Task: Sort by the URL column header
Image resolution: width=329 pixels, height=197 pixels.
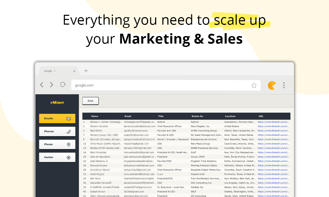Action: (261, 116)
